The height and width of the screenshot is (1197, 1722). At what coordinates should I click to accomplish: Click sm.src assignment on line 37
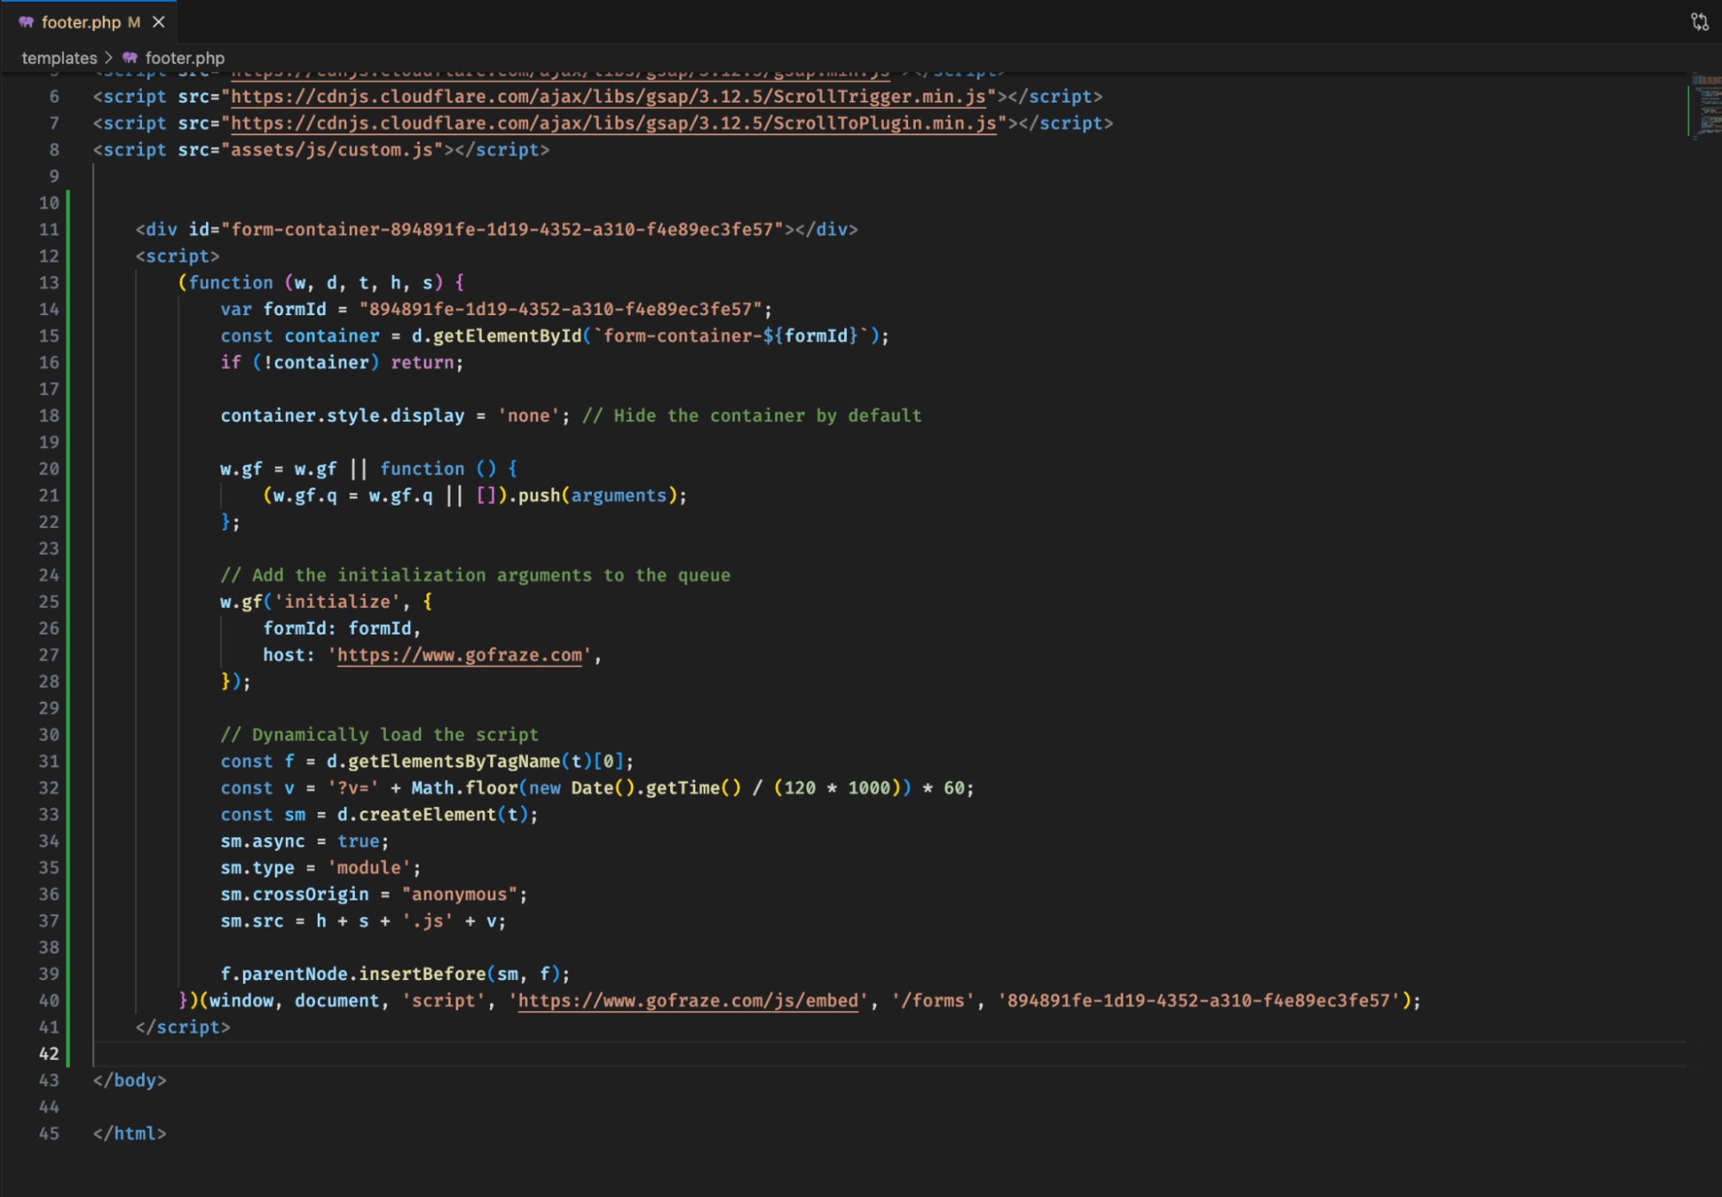(x=363, y=921)
